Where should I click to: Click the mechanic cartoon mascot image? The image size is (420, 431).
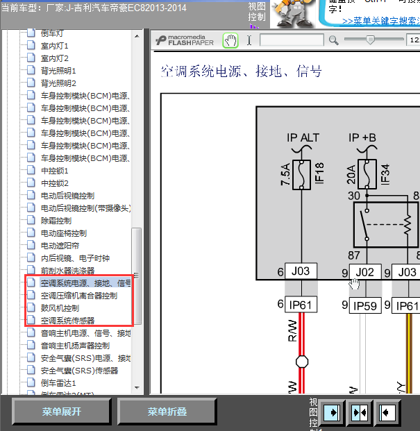point(293,14)
